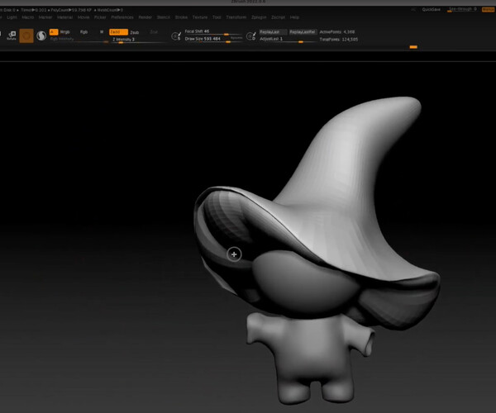This screenshot has height=413, width=496.
Task: Toggle Dynamic draw size
Action: tap(236, 38)
